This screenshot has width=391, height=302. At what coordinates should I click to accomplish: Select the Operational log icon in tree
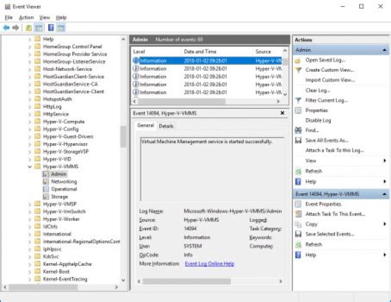pyautogui.click(x=46, y=189)
